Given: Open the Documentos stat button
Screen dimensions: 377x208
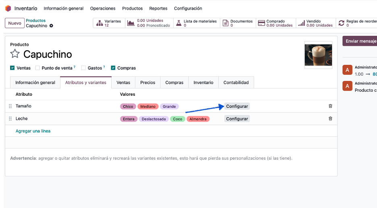Looking at the screenshot, I should [238, 23].
